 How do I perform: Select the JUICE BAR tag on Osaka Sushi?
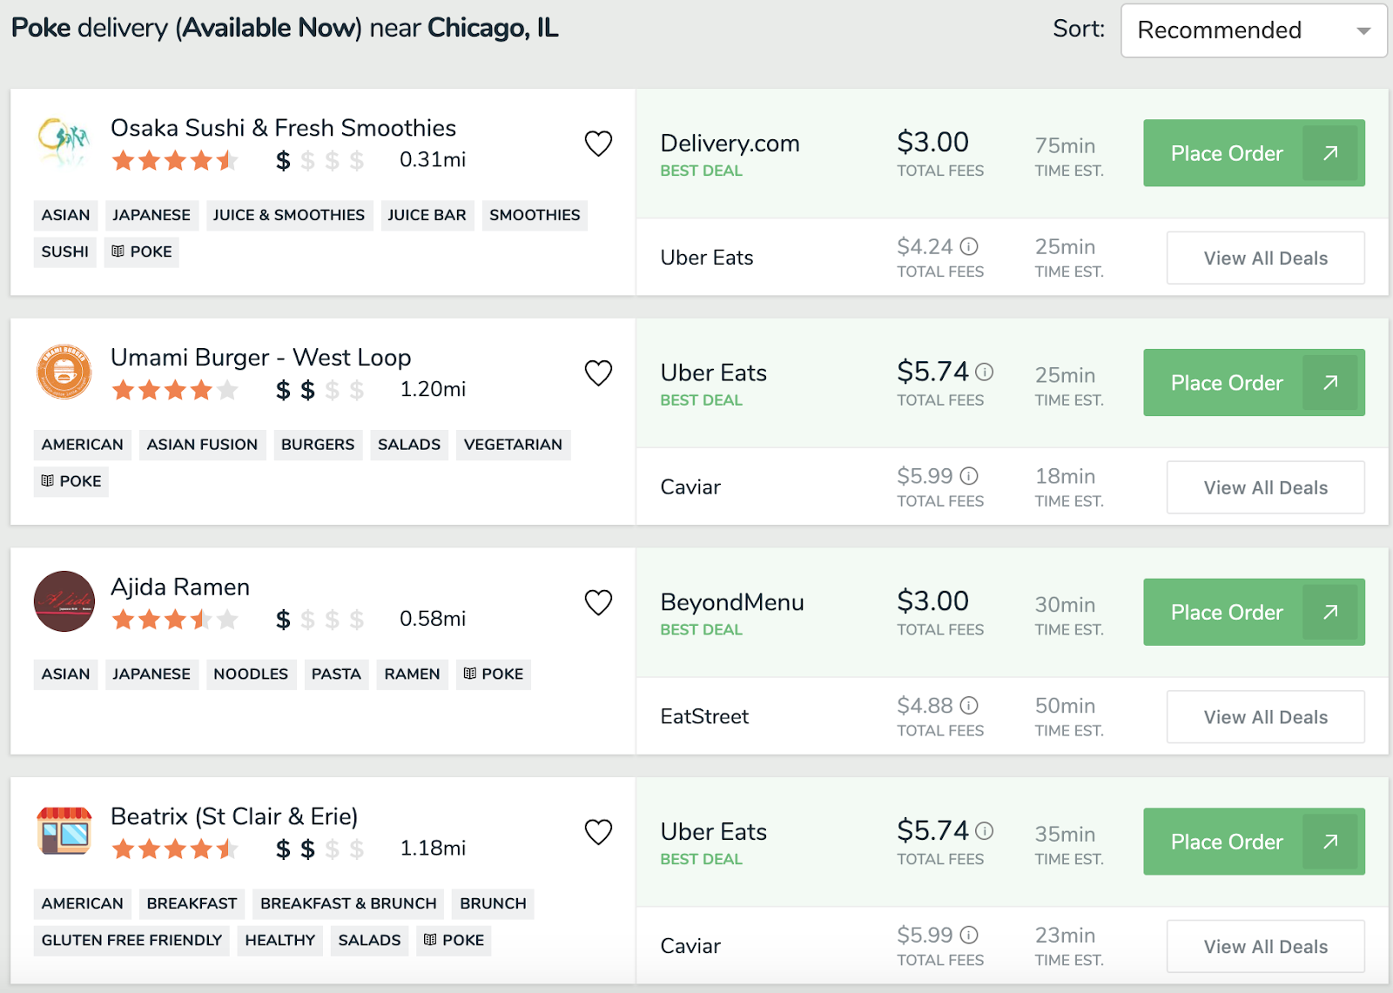pyautogui.click(x=427, y=215)
